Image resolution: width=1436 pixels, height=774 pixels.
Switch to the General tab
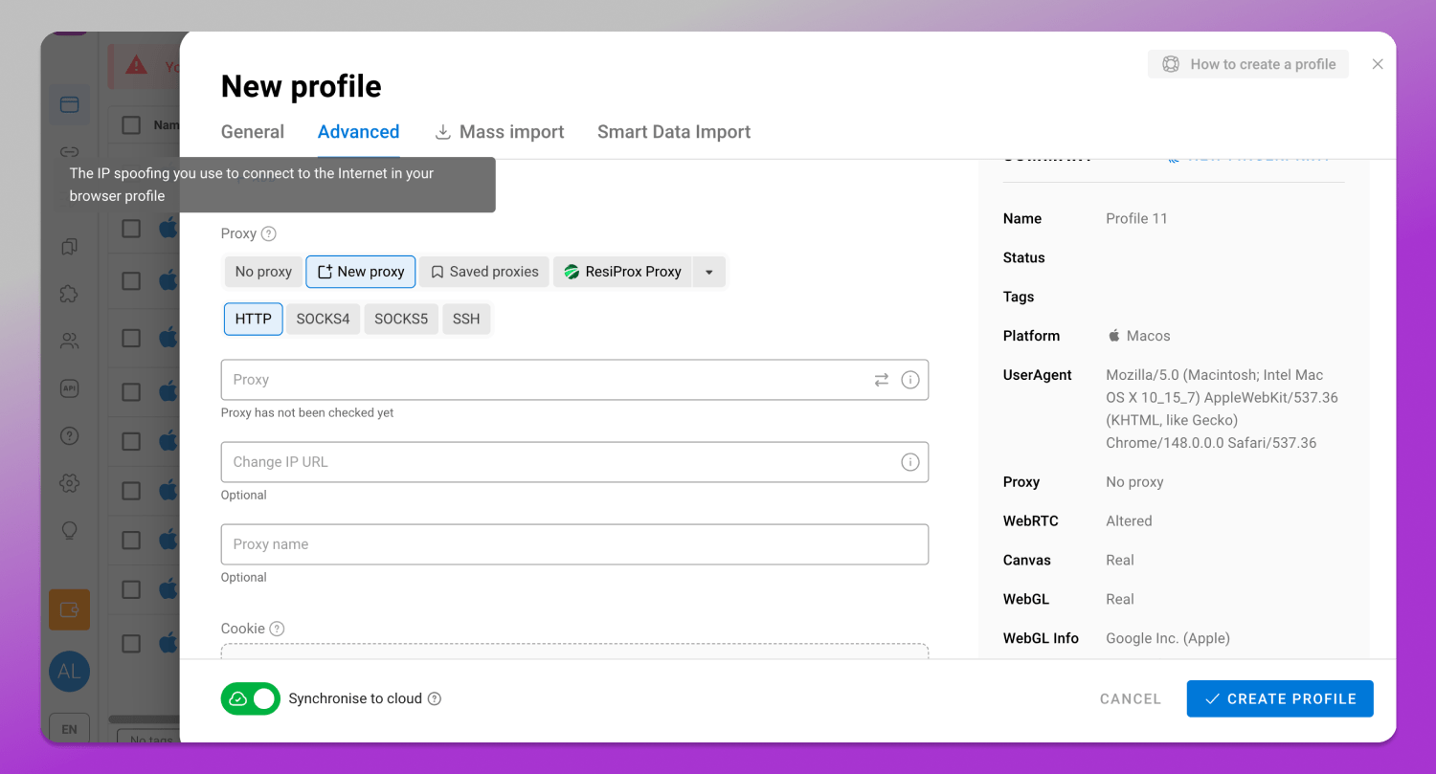point(253,132)
